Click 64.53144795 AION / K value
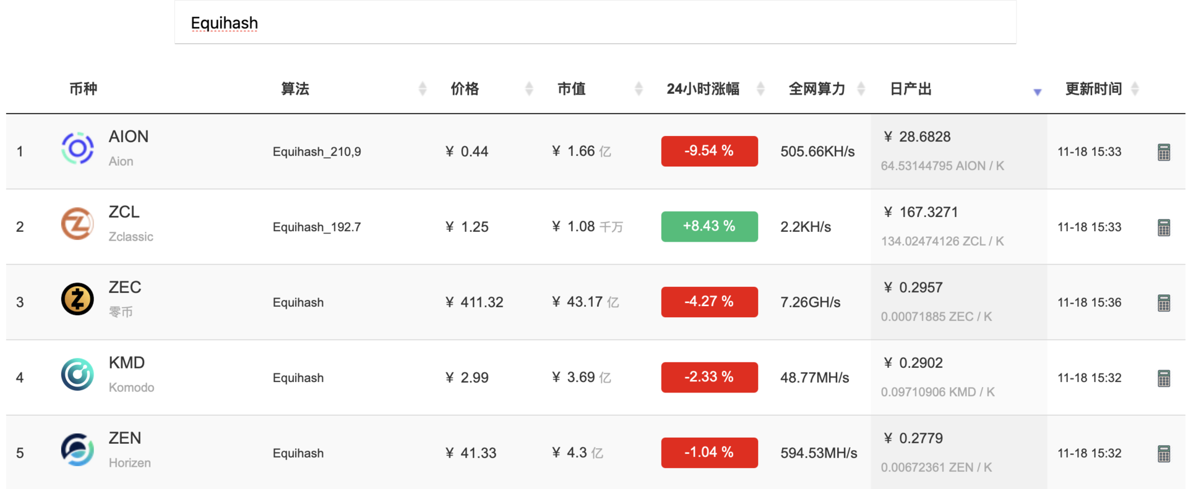Image resolution: width=1188 pixels, height=489 pixels. coord(942,166)
